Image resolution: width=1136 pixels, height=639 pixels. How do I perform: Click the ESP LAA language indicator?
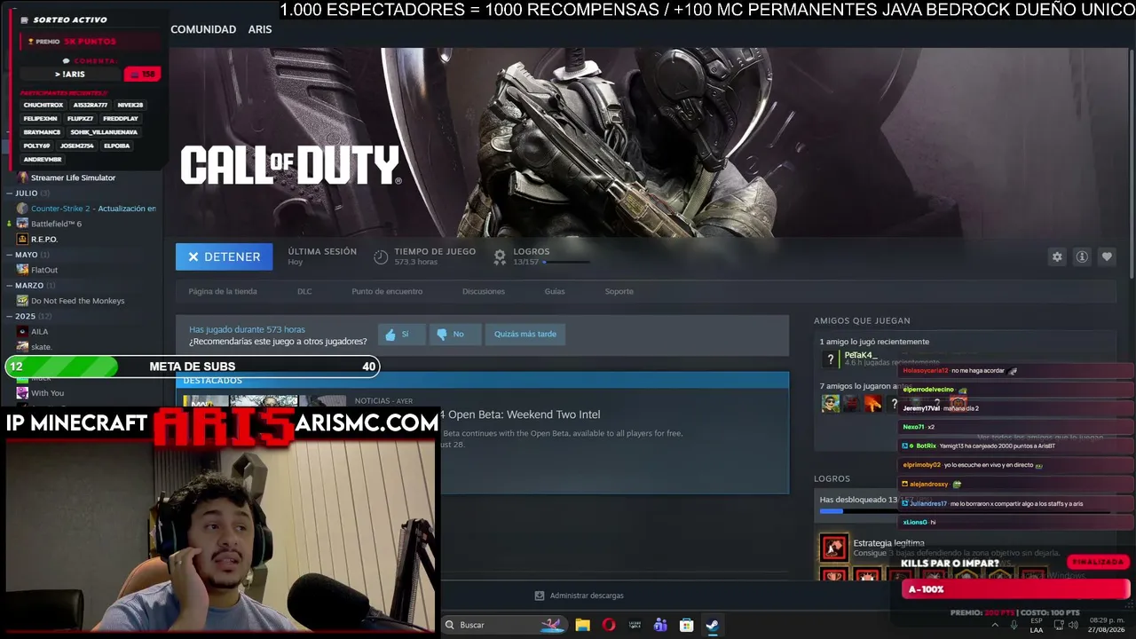1037,625
